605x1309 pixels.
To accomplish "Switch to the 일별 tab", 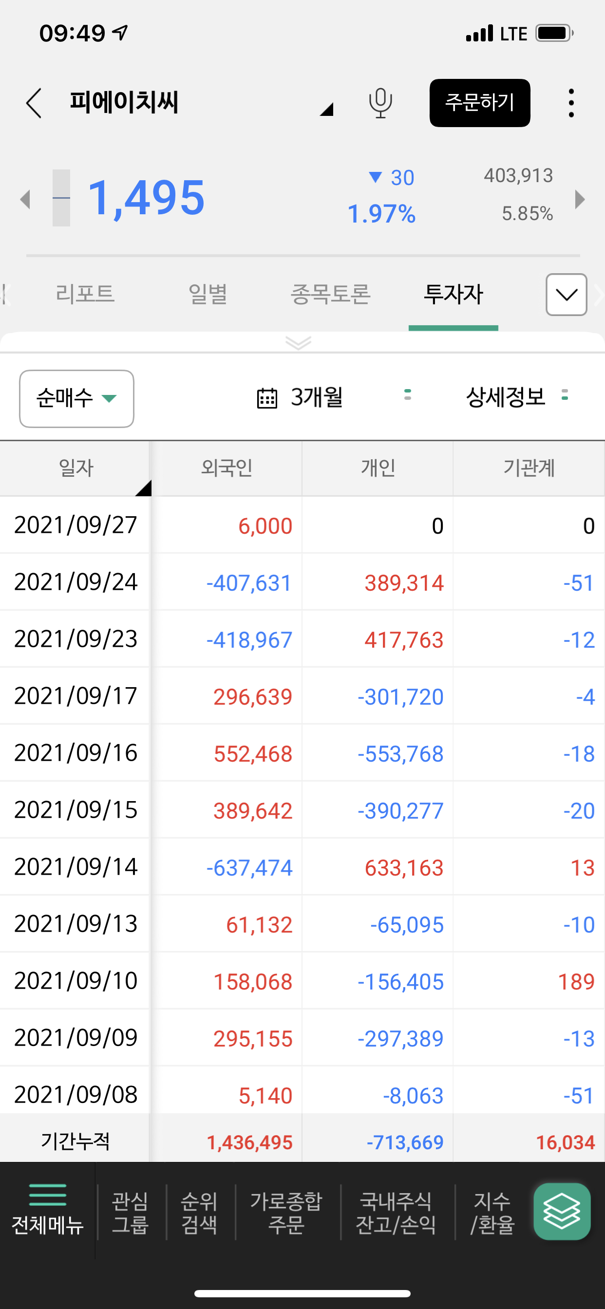I will [208, 294].
